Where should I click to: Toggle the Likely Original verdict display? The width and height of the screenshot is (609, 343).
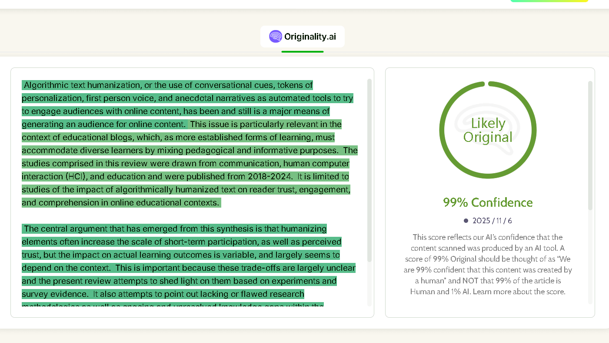tap(488, 130)
